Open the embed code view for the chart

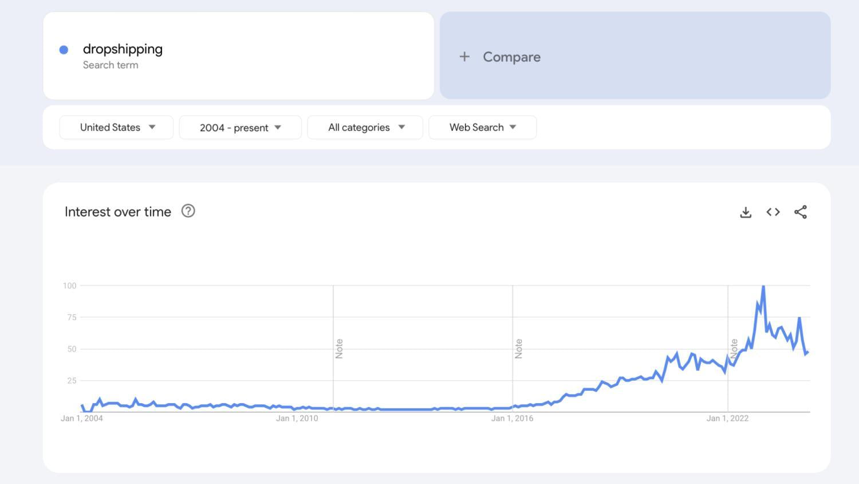click(x=773, y=211)
